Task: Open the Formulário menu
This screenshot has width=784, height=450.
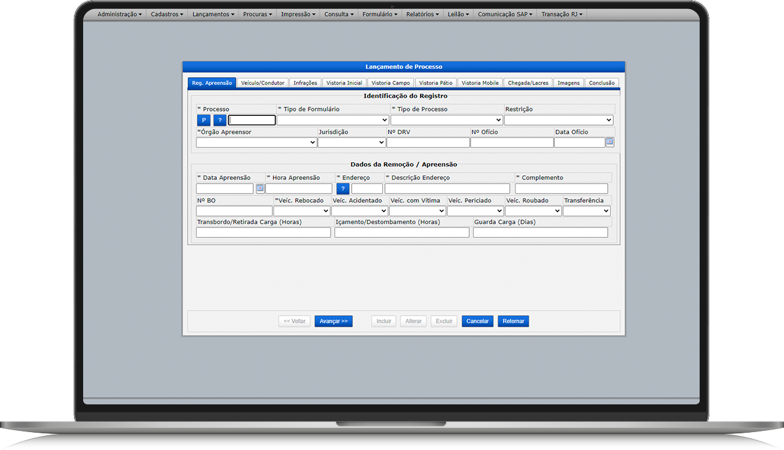Action: (x=380, y=14)
